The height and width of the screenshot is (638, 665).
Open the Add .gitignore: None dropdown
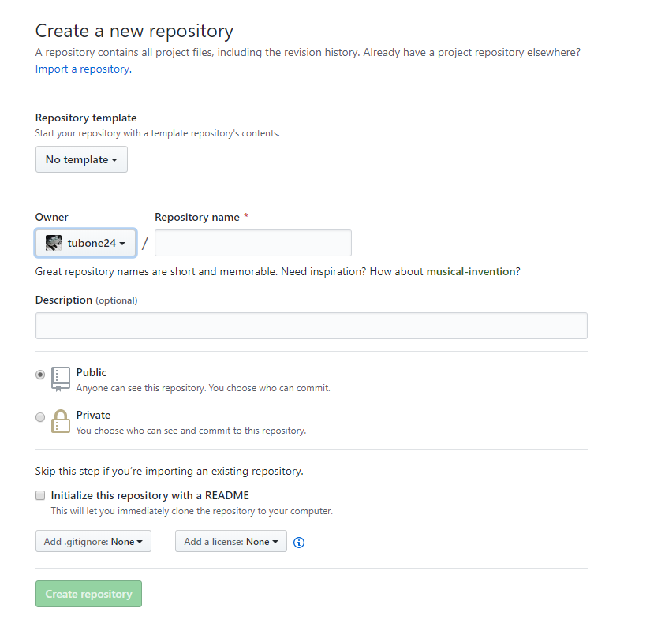[x=93, y=541]
